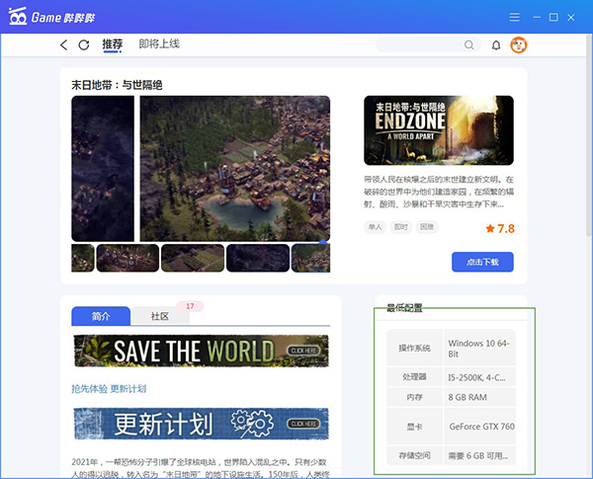Image resolution: width=593 pixels, height=479 pixels.
Task: Click the back arrow navigation icon
Action: [64, 45]
